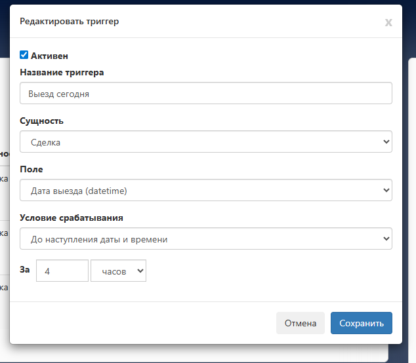The width and height of the screenshot is (416, 363).
Task: Save trigger with Сохранить button
Action: tap(362, 323)
